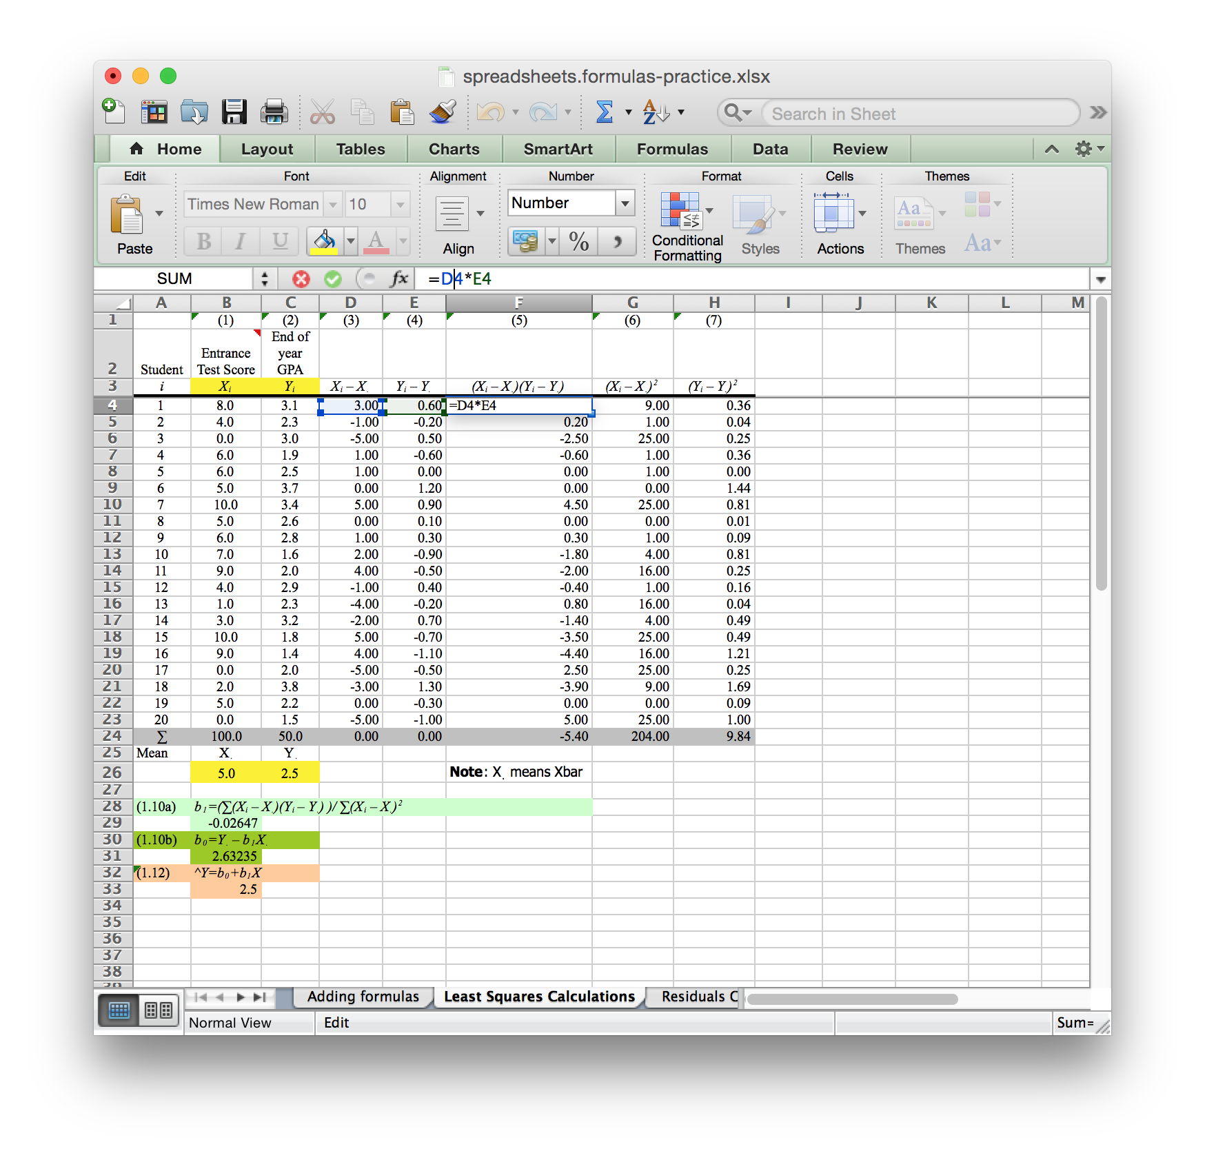Switch to the Formulas ribbon tab
1205x1162 pixels.
click(673, 149)
